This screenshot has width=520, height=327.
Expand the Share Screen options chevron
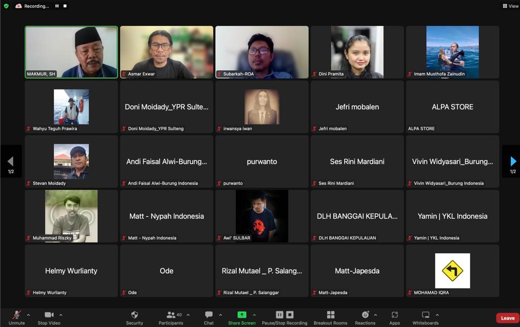point(254,315)
